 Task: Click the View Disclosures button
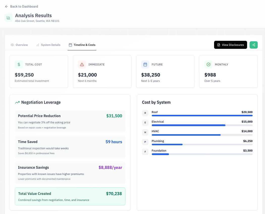point(230,45)
